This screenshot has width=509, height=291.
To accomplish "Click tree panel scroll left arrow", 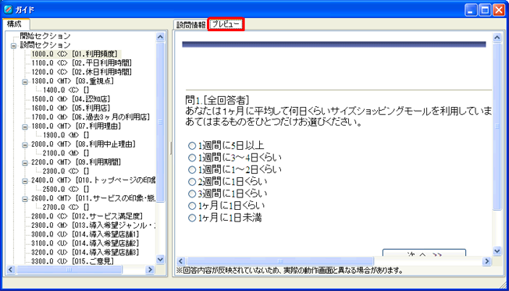I will point(10,270).
